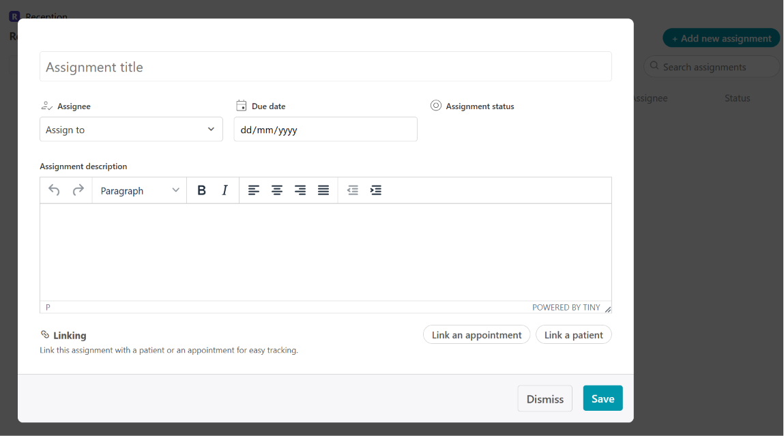Click the Linking helper text line
784x436 pixels.
tap(169, 350)
